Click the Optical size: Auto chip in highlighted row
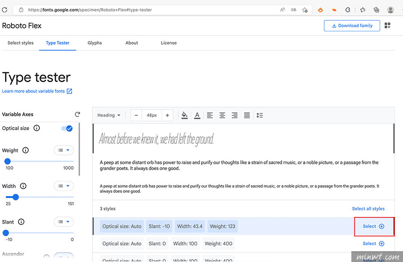 122,226
